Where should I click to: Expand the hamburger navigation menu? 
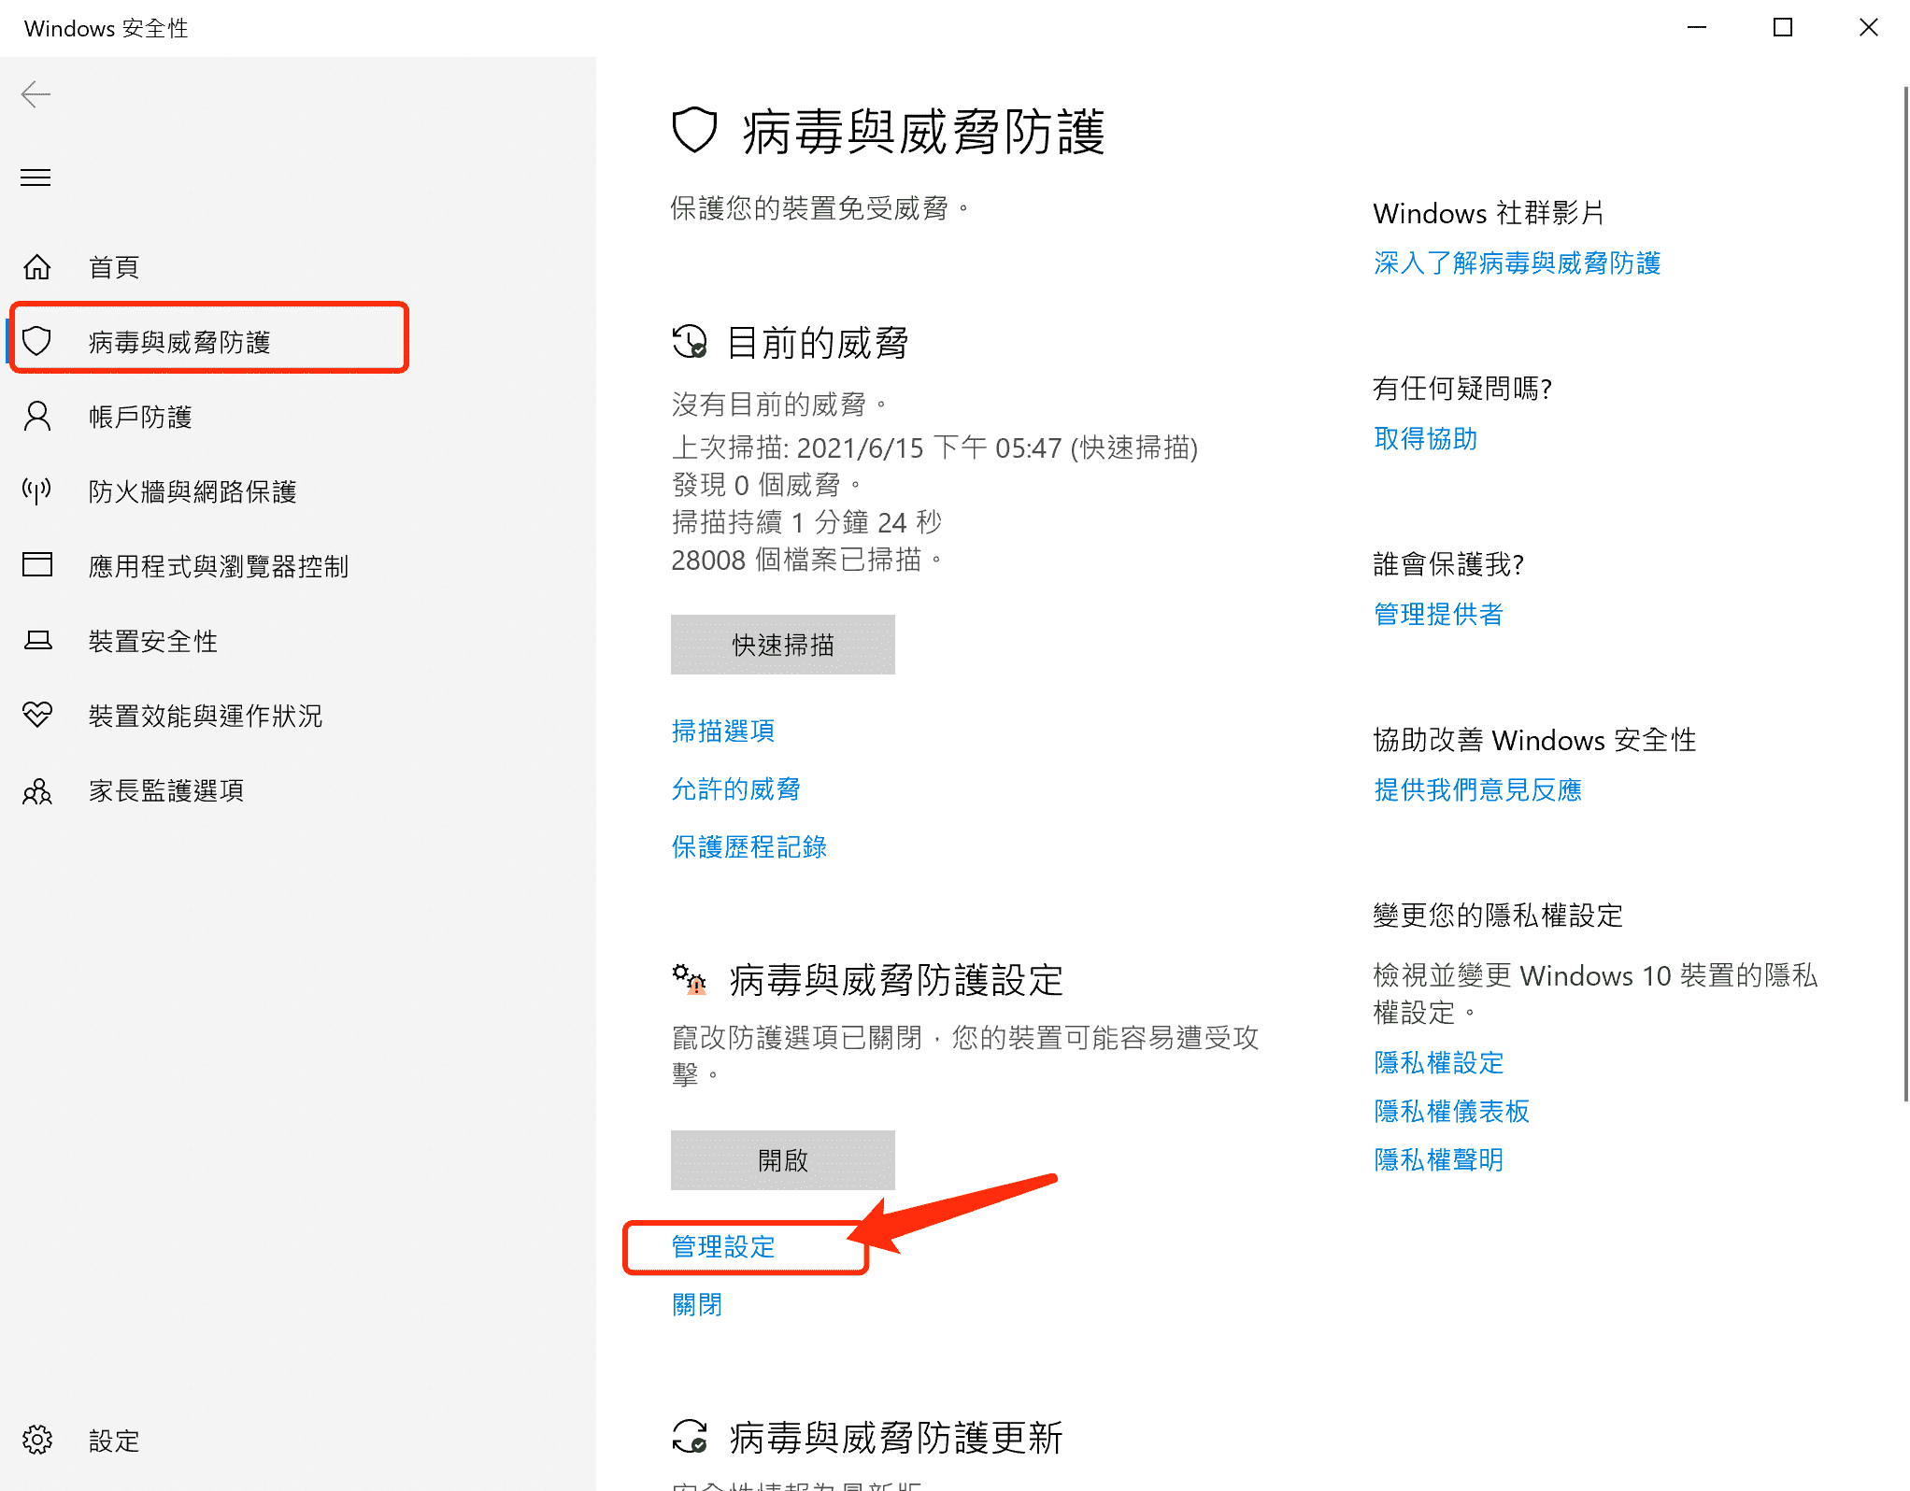(36, 177)
